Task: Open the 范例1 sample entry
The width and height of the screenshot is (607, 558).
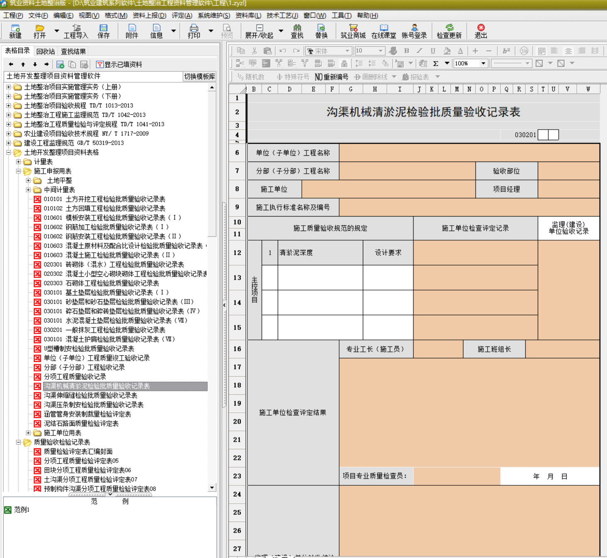Action: (x=22, y=510)
